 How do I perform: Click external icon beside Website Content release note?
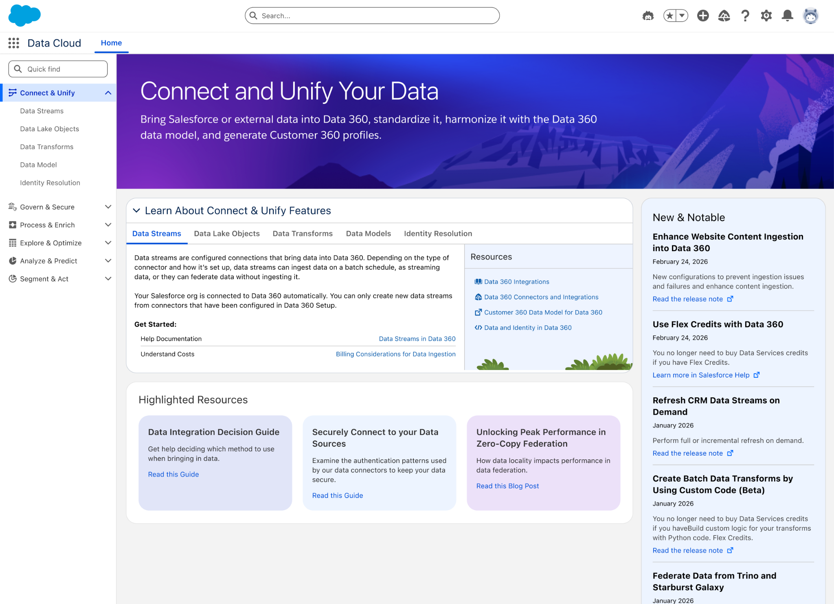pos(730,299)
